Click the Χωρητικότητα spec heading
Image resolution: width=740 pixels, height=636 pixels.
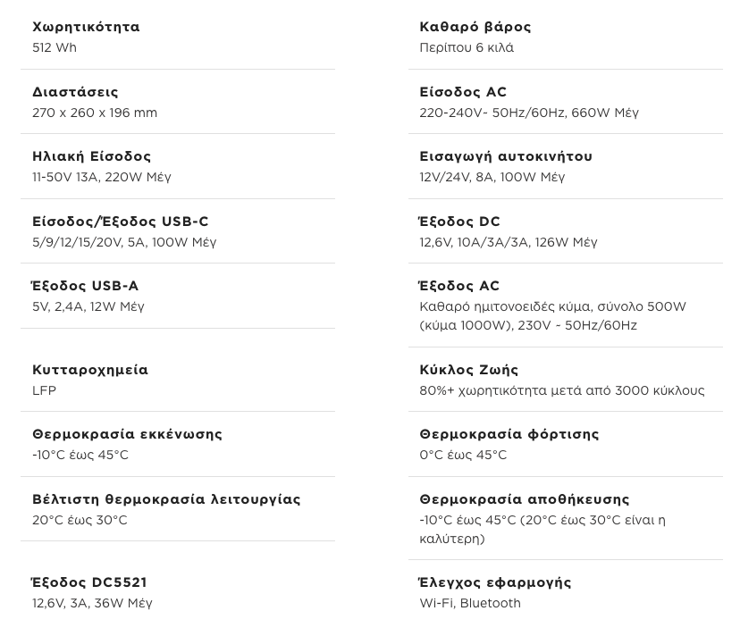(x=86, y=27)
